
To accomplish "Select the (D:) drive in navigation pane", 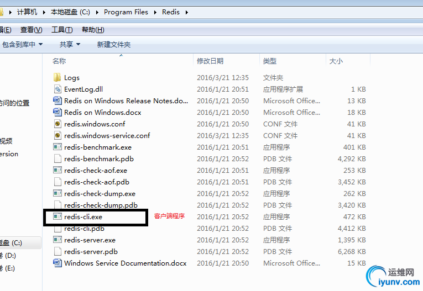I will click(x=8, y=256).
